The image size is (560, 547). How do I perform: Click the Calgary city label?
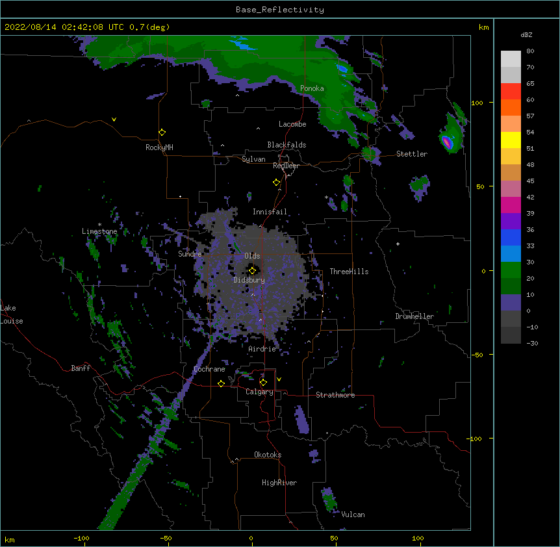click(x=259, y=392)
